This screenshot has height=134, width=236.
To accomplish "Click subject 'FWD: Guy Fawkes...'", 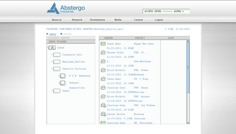I will click(146, 105).
